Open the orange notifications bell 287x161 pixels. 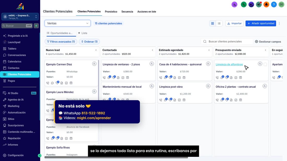266,5
